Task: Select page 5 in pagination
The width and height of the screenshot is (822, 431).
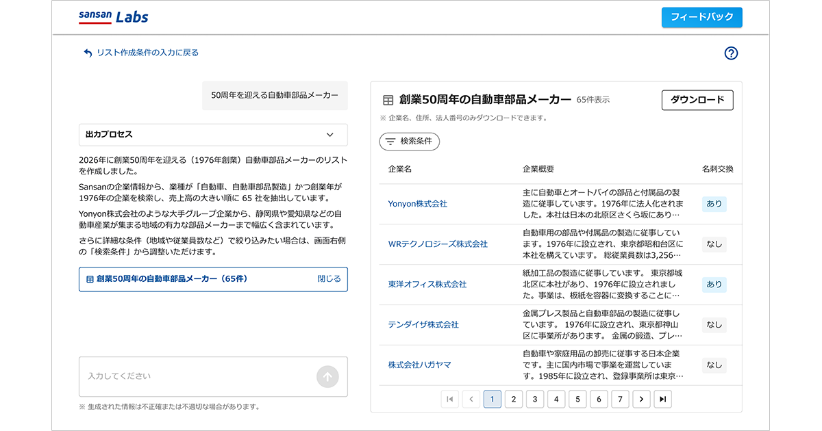Action: 577,399
